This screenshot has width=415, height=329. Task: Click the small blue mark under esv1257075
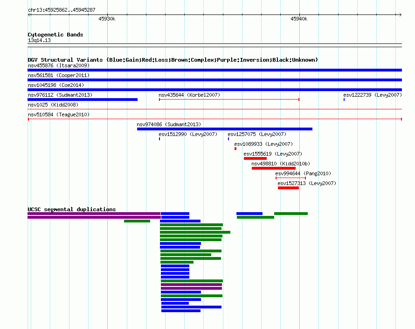(x=228, y=139)
